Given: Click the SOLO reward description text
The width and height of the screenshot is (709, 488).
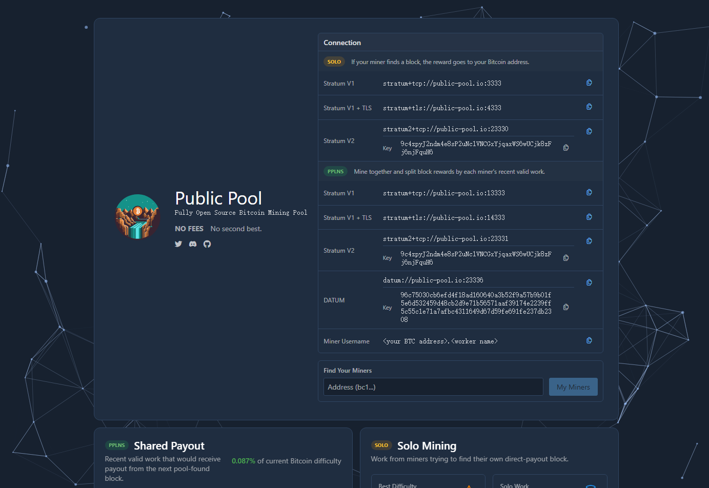Looking at the screenshot, I should coord(440,62).
